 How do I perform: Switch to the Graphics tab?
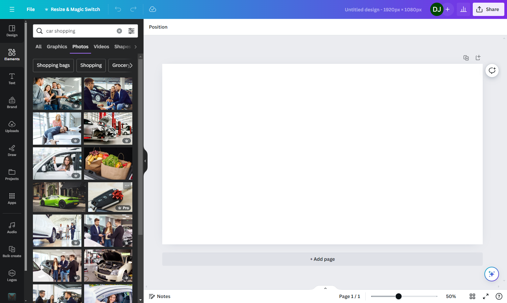click(x=57, y=47)
